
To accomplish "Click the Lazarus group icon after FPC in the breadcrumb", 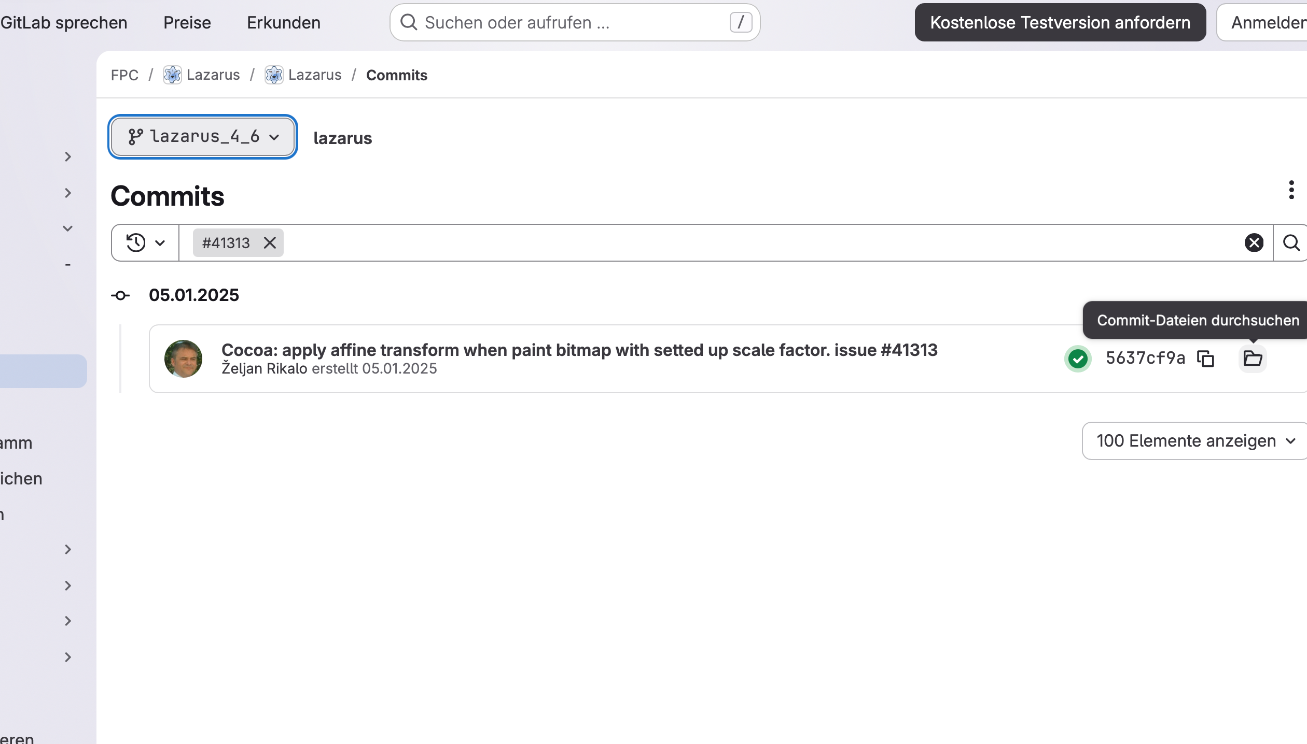I will coord(172,75).
